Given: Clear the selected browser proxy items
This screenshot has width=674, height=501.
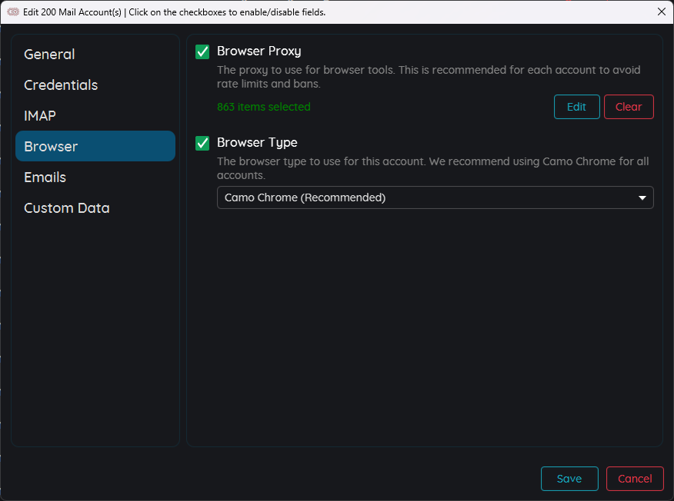Looking at the screenshot, I should 628,107.
